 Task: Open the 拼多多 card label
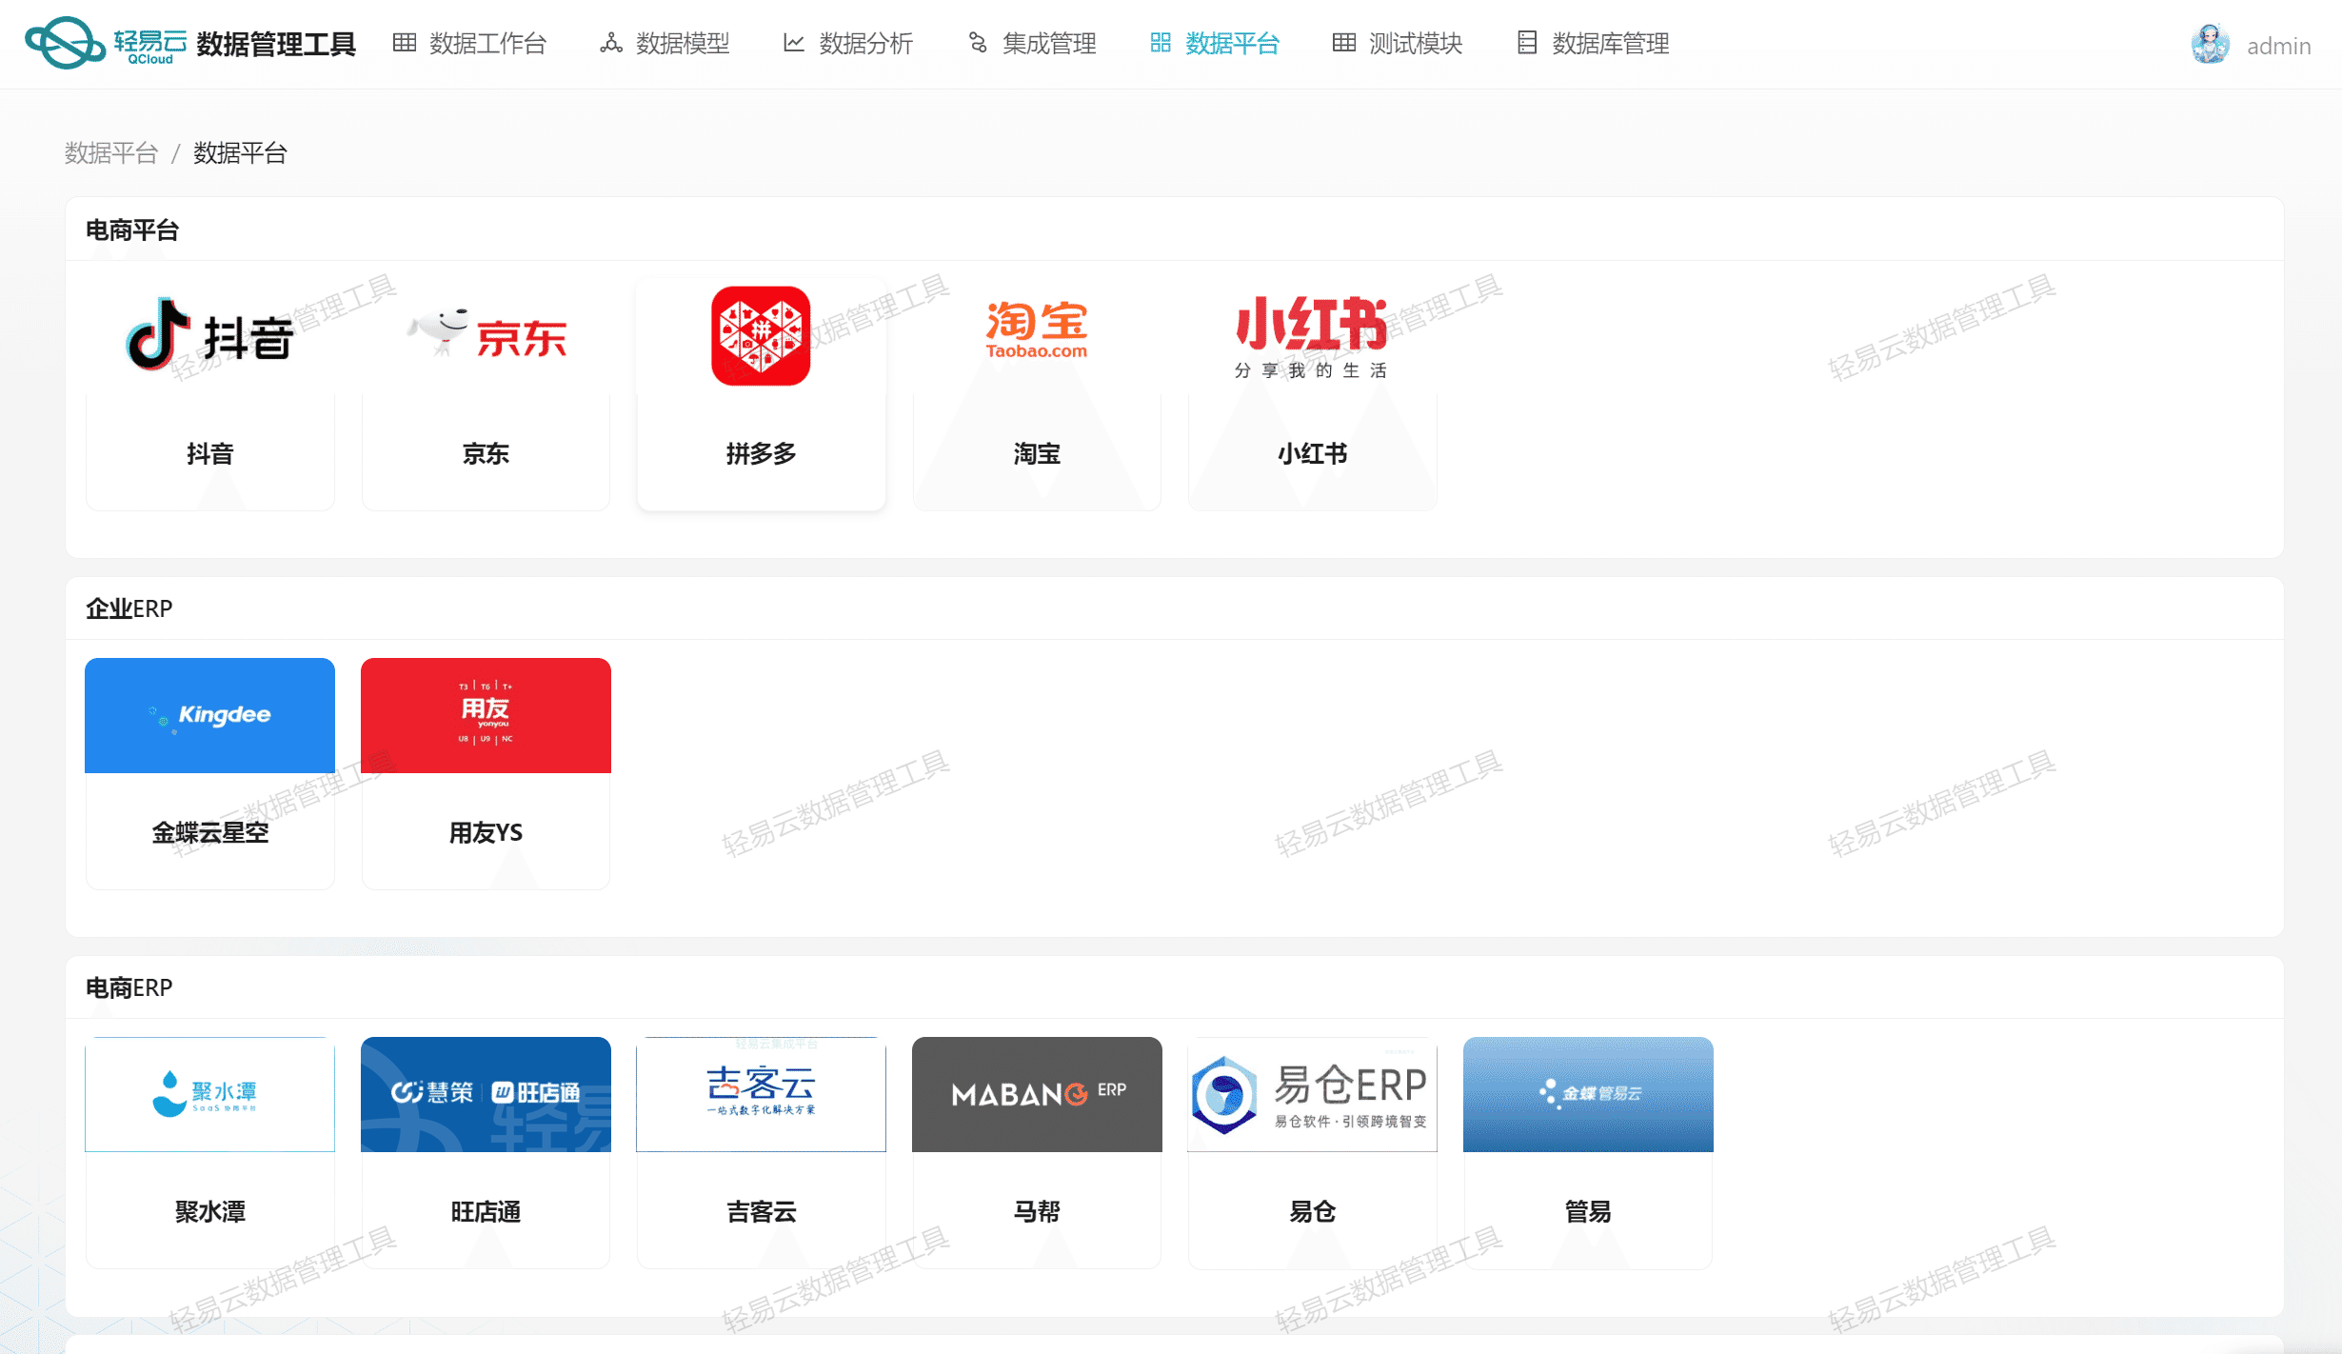point(761,454)
